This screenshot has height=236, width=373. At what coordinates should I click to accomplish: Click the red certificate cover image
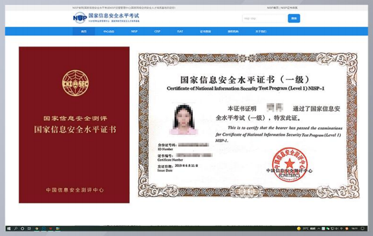tap(74, 124)
